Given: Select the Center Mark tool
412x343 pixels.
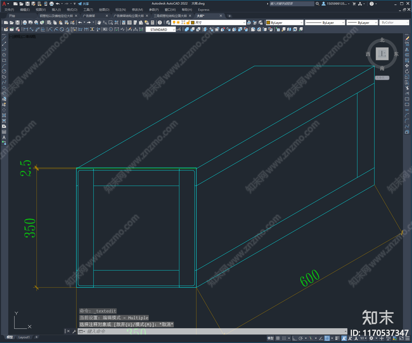Looking at the screenshot, I should point(111,29).
